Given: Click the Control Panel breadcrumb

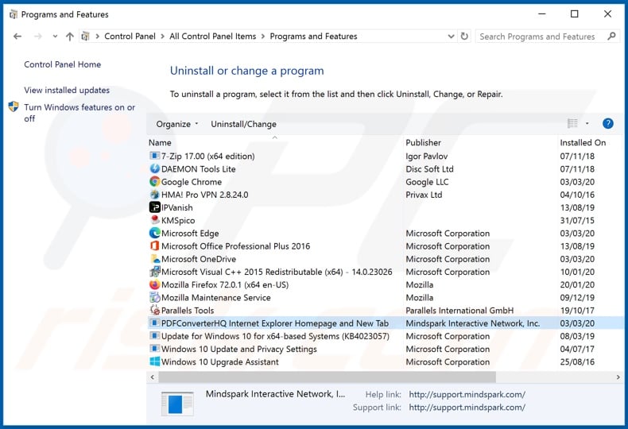Looking at the screenshot, I should click(x=130, y=37).
